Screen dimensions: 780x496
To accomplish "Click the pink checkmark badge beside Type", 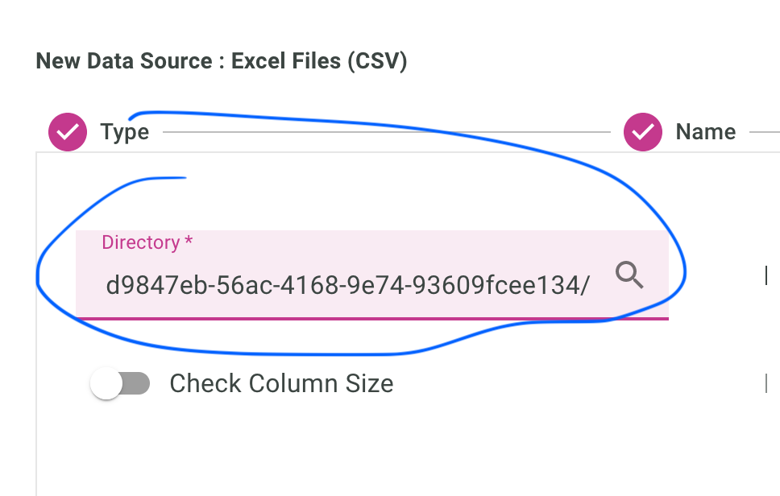I will click(68, 131).
